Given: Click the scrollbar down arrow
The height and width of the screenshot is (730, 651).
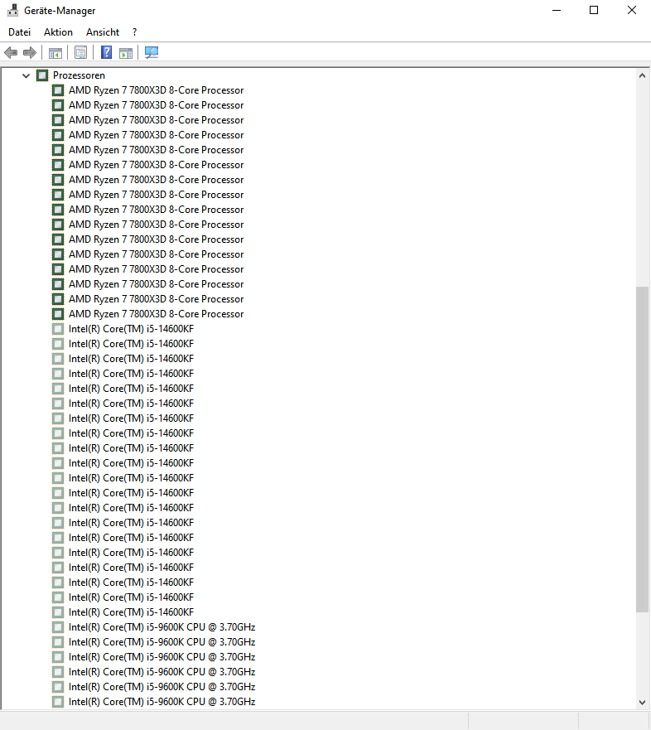Looking at the screenshot, I should point(642,703).
